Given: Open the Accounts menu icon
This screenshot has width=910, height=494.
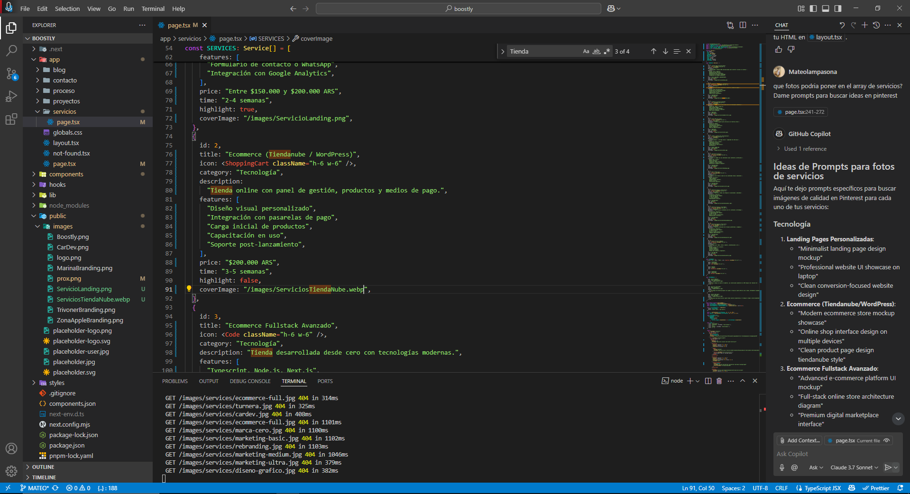Looking at the screenshot, I should click(11, 448).
